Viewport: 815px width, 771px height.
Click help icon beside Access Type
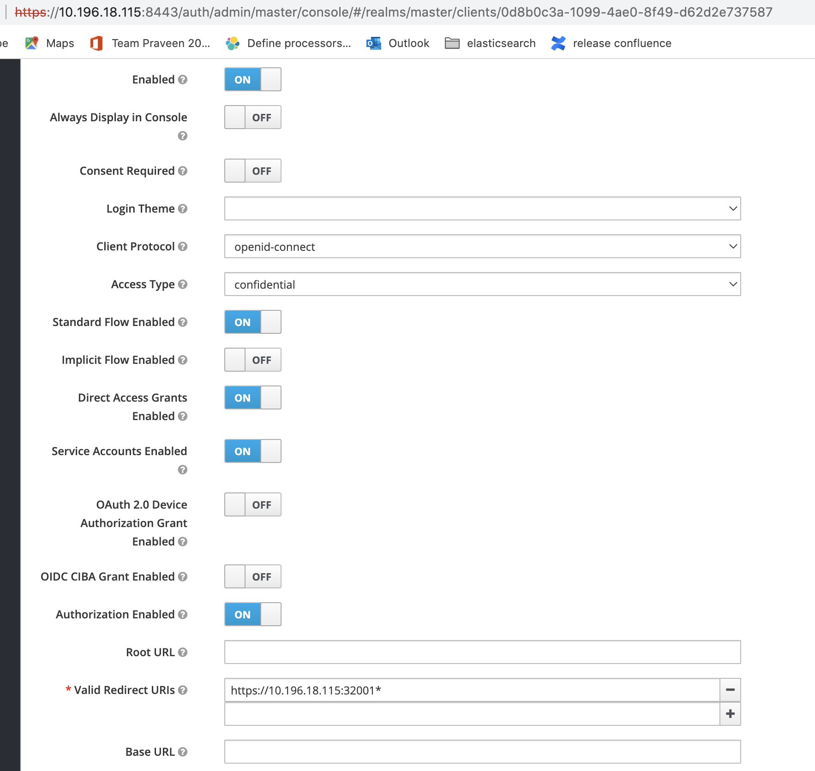[183, 285]
